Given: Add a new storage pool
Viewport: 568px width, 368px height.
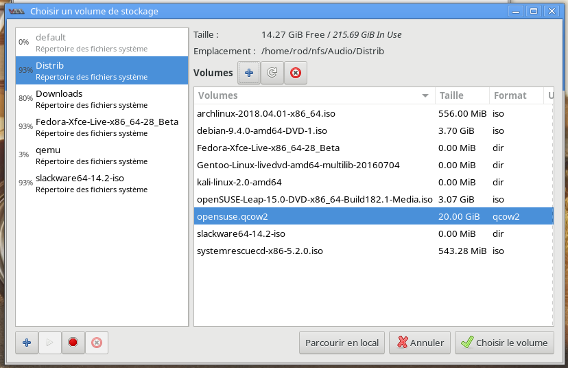Looking at the screenshot, I should coord(26,342).
